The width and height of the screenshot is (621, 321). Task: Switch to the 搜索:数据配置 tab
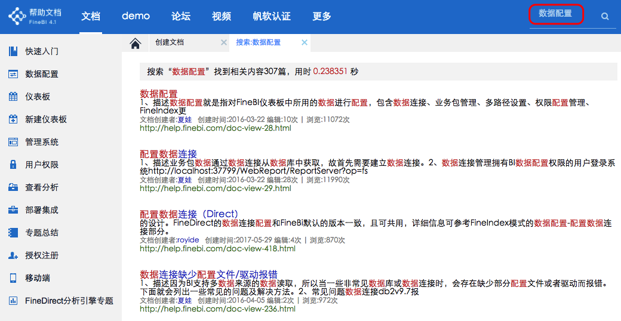click(x=258, y=42)
